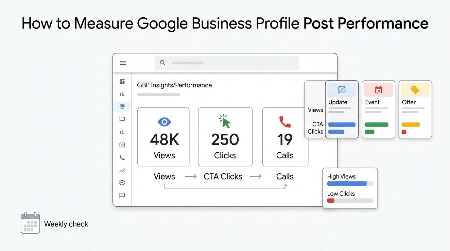The image size is (450, 251).
Task: Select the Update post pencil icon
Action: pyautogui.click(x=342, y=90)
